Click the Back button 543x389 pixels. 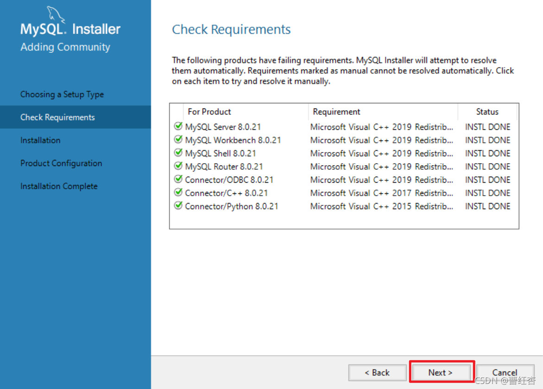tap(377, 372)
